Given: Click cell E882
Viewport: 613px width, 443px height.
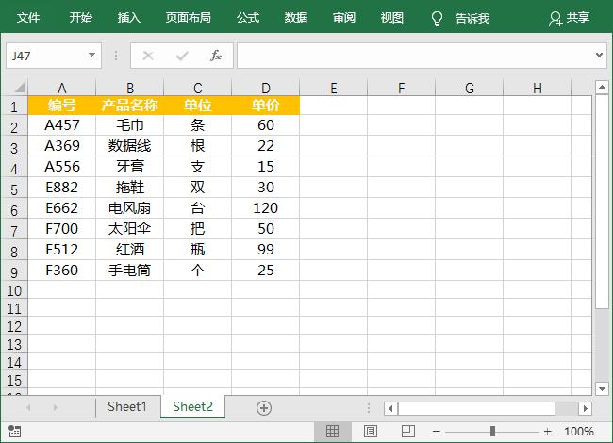Looking at the screenshot, I should [61, 188].
